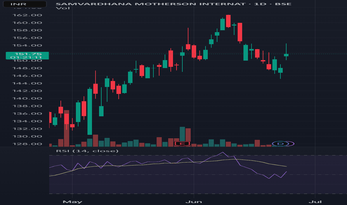
Task: Click the 136.00 price axis label
Action: point(27,113)
